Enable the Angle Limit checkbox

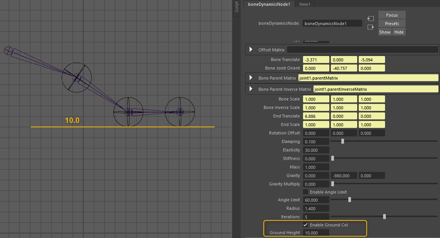pos(305,192)
